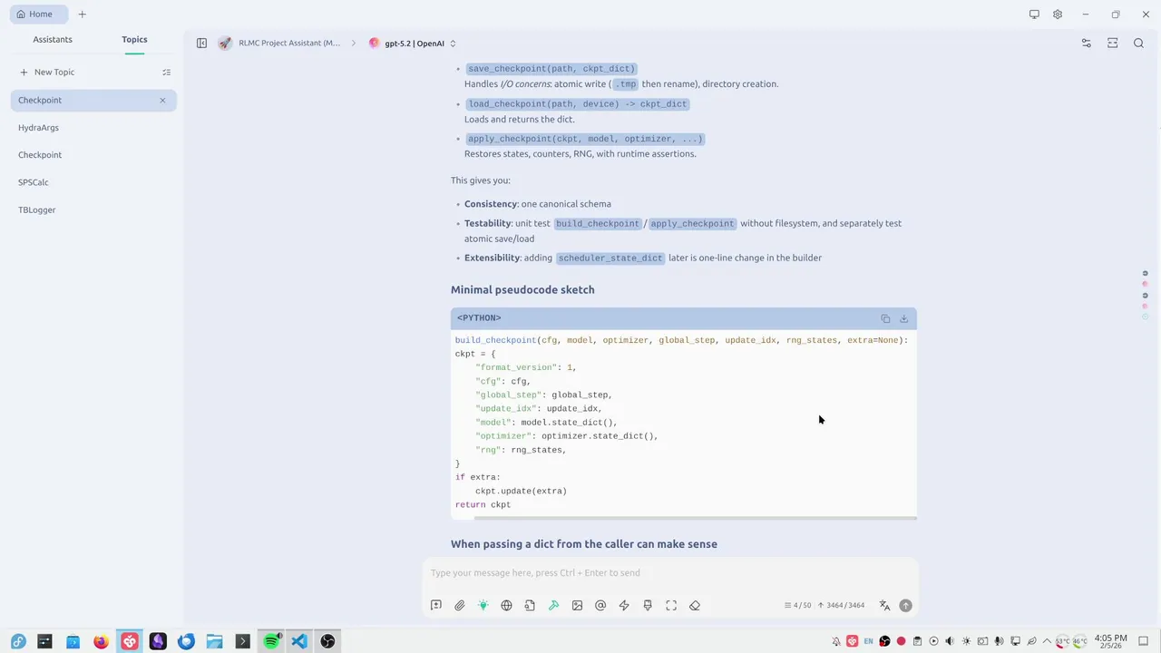The height and width of the screenshot is (653, 1161).
Task: Open the knowledge base file-search icon
Action: 530,606
